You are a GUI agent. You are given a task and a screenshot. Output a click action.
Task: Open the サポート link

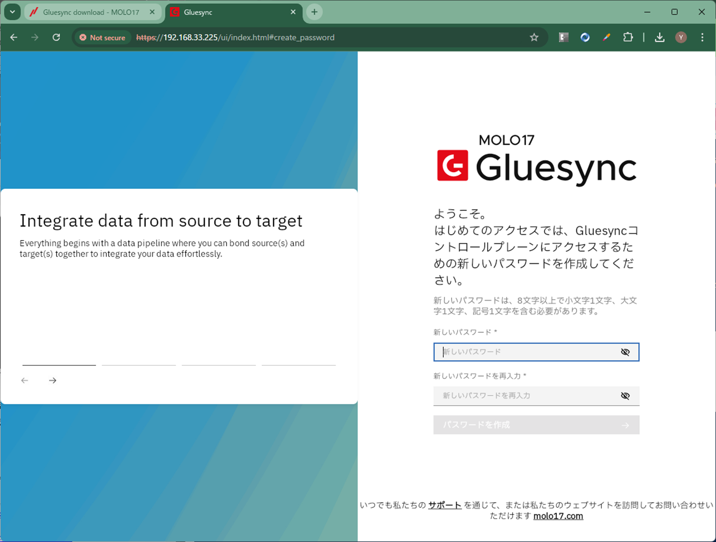(445, 505)
